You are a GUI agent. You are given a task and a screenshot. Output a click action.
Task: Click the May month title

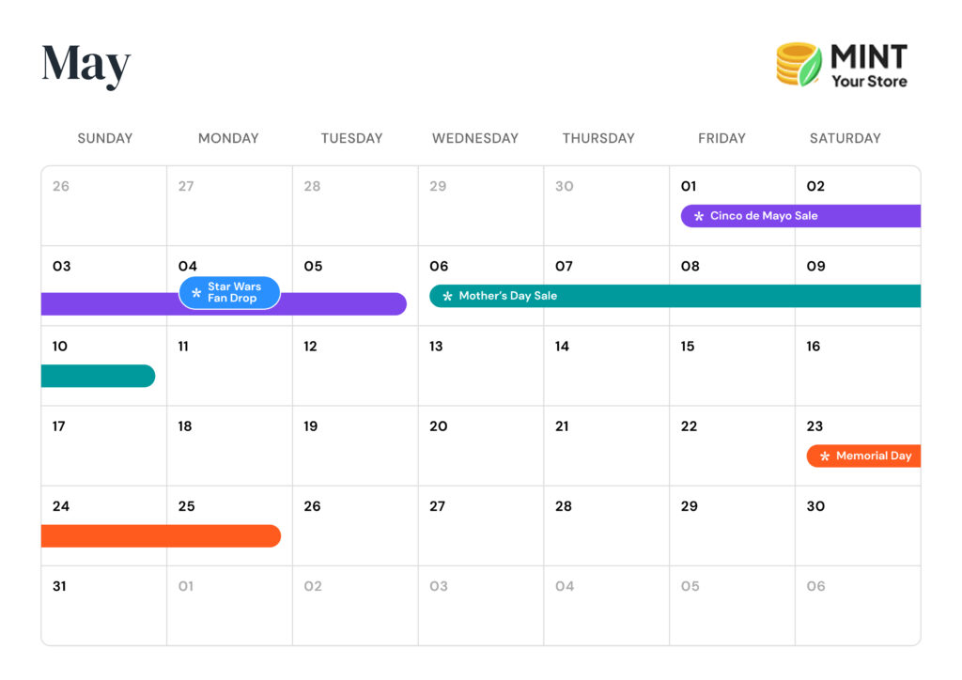click(85, 64)
